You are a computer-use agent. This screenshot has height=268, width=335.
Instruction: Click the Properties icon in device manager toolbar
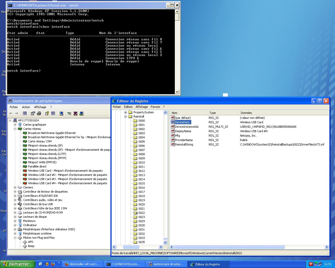[x=33, y=113]
